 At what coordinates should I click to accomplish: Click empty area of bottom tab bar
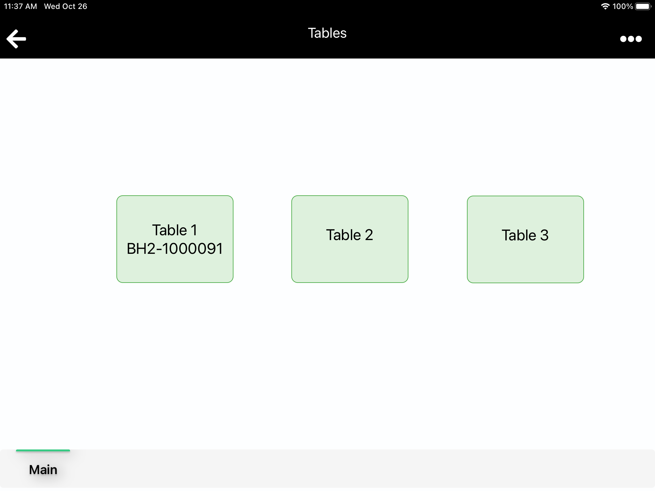coord(361,469)
